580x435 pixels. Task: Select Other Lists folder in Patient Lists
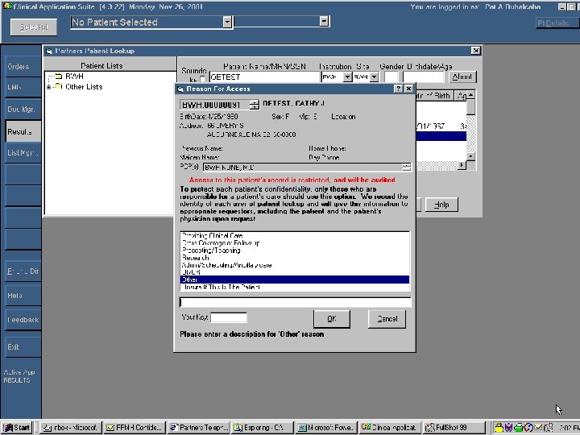tap(84, 86)
